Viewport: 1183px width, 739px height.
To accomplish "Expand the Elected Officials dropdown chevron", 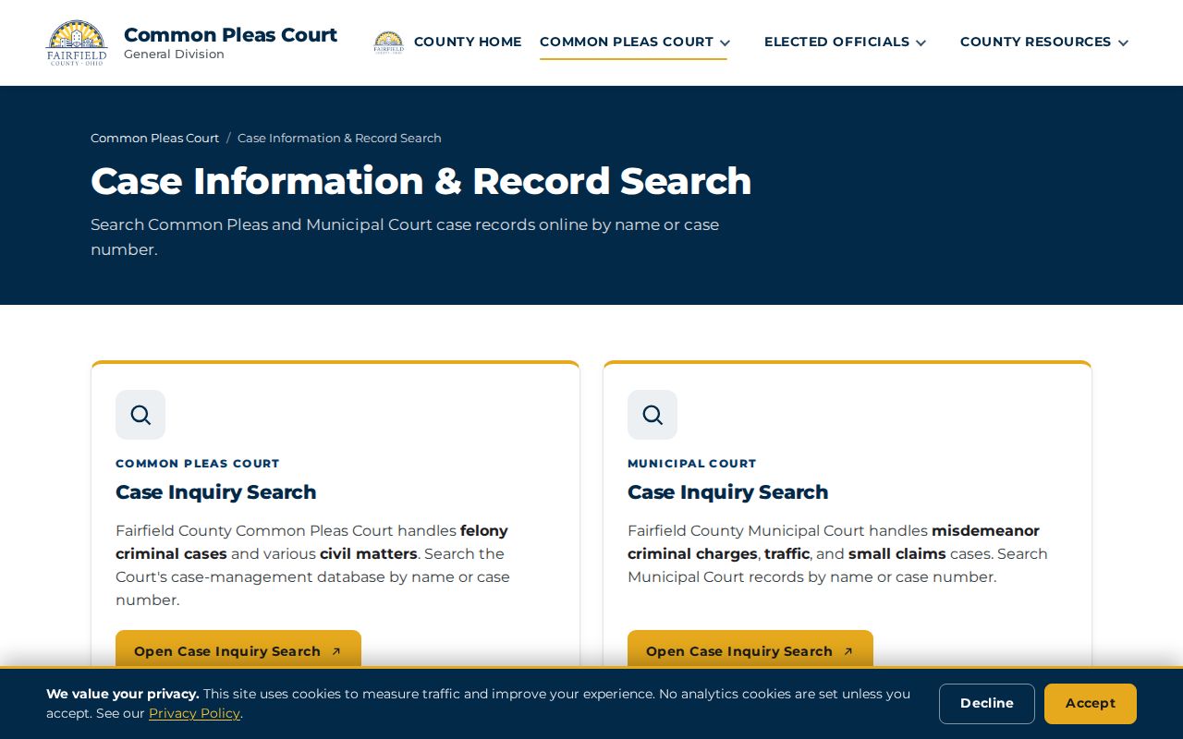I will (921, 42).
